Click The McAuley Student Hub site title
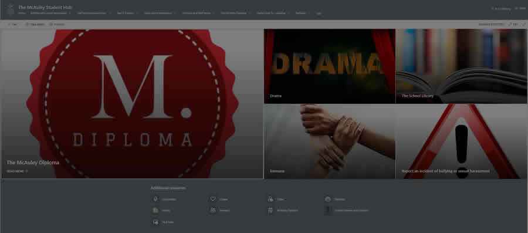The height and width of the screenshot is (233, 528). pyautogui.click(x=45, y=8)
